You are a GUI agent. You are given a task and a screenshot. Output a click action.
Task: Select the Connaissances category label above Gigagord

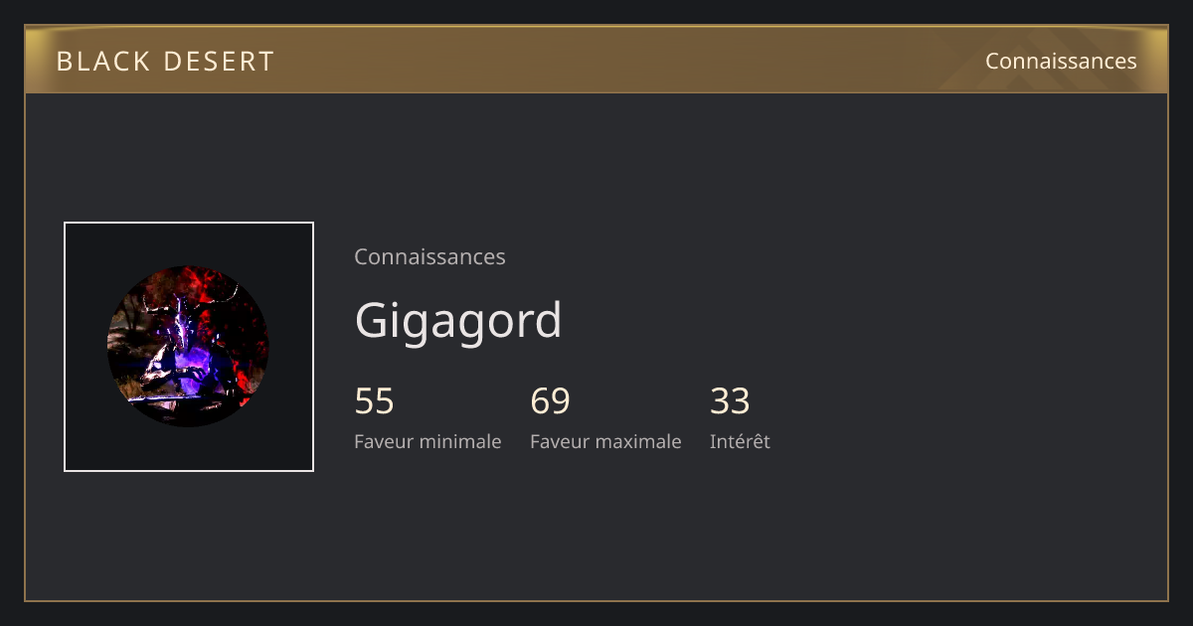(x=429, y=256)
